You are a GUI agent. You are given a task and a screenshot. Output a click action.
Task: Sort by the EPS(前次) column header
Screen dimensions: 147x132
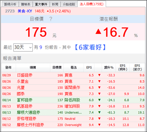click(137, 67)
